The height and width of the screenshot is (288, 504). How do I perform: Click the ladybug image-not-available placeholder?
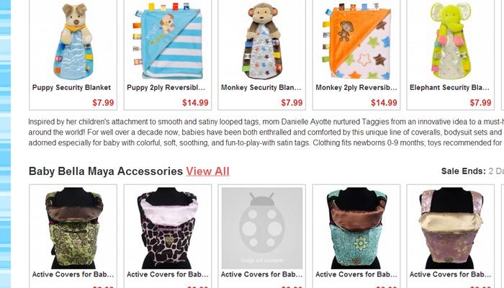[262, 228]
